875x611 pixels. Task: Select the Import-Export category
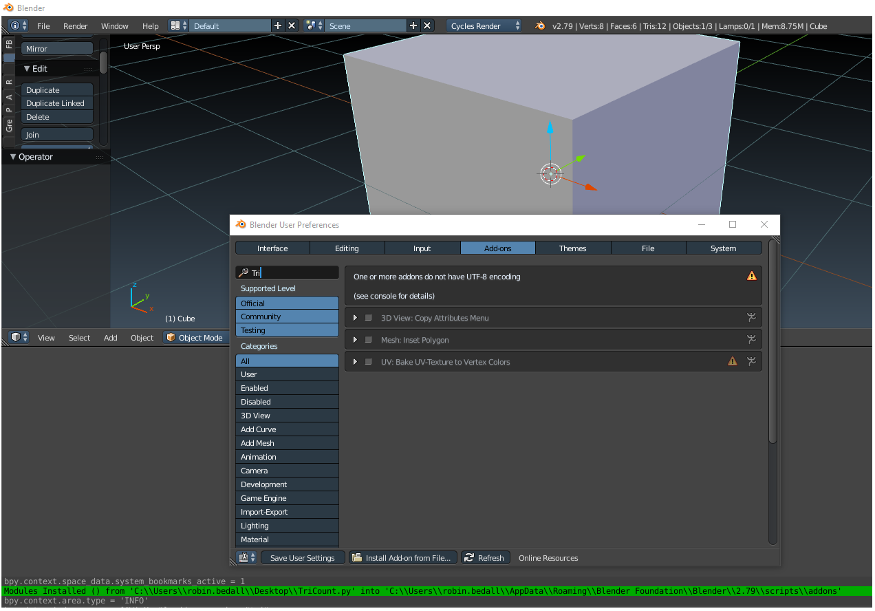287,512
